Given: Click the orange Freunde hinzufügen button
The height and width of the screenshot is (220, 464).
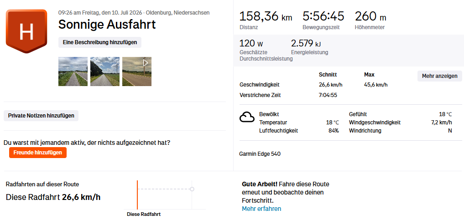Looking at the screenshot, I should coord(38,153).
